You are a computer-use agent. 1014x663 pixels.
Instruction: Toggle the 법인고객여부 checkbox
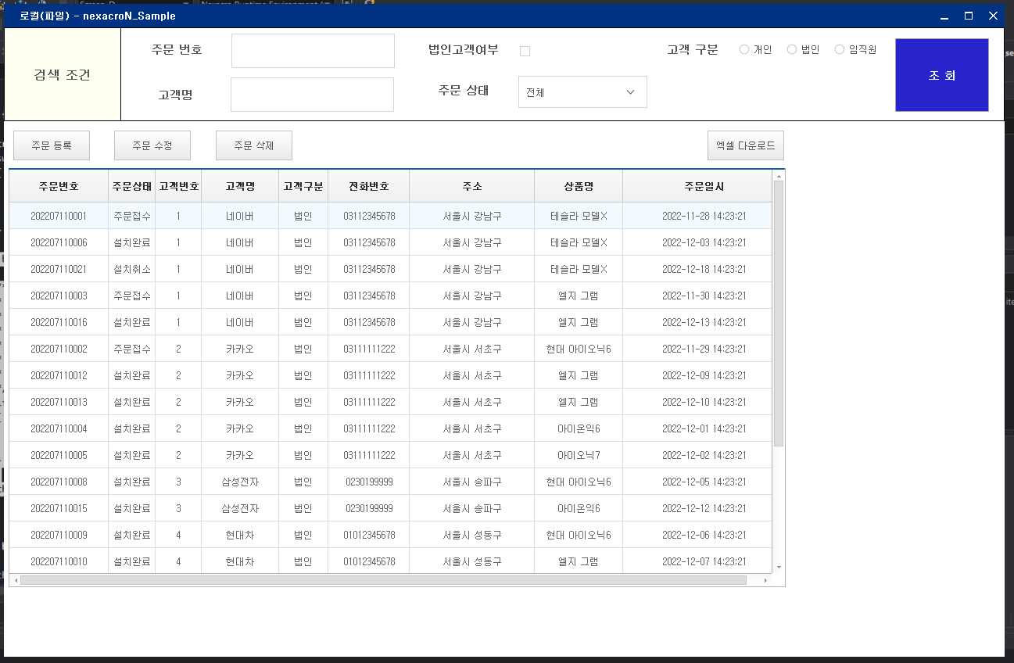tap(525, 51)
